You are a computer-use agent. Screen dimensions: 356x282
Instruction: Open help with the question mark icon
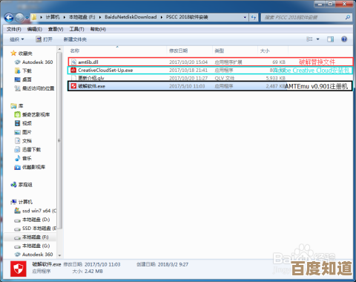pos(344,39)
